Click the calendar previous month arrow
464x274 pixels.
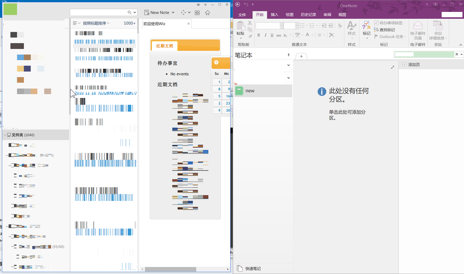coord(216,62)
